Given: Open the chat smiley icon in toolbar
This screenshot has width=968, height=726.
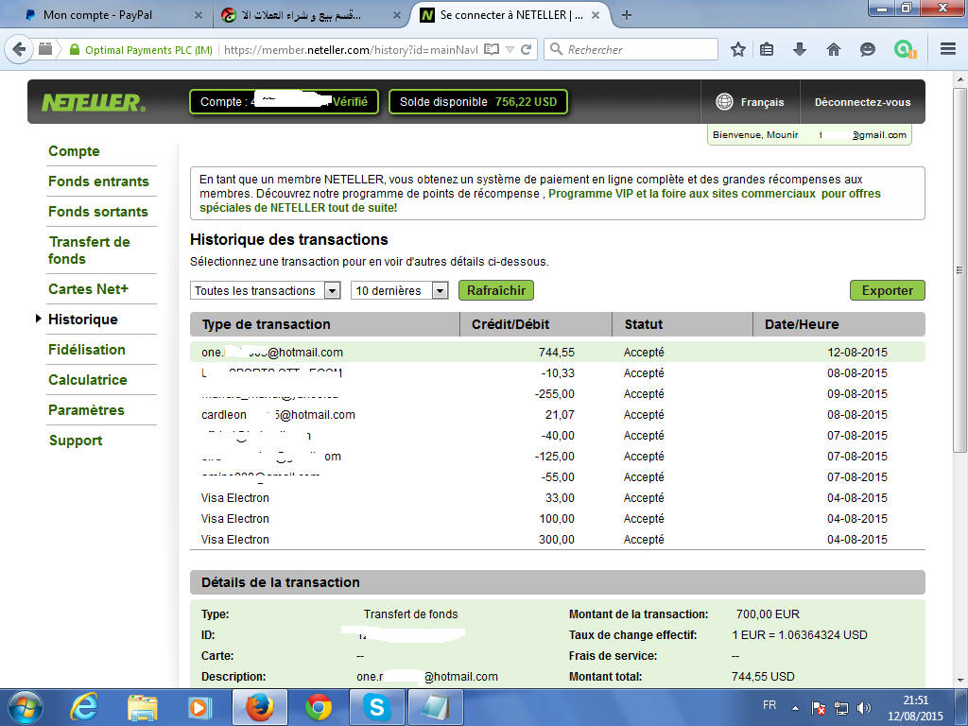Looking at the screenshot, I should coord(868,49).
